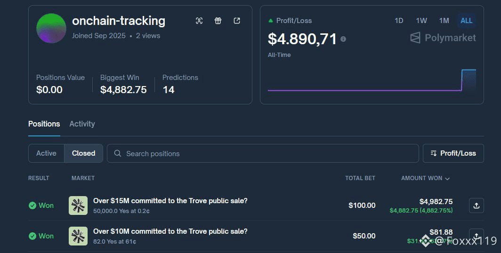Click the $10M Trove market thumbnail icon

(78, 236)
